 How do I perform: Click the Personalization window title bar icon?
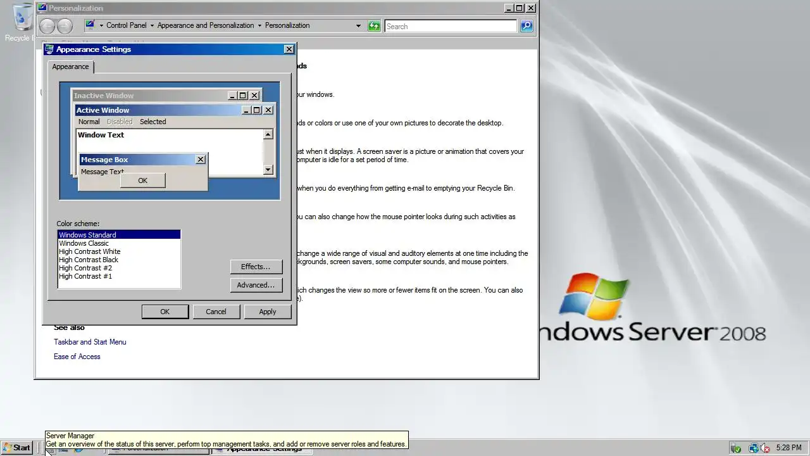pos(42,8)
